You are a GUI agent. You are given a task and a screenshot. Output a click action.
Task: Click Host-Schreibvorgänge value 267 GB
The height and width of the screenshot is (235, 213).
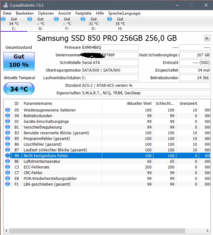coord(195,55)
